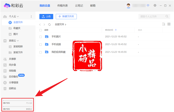The width and height of the screenshot is (174, 112).
Task: Toggle the 修改时间 sort arrow
Action: tap(116, 30)
